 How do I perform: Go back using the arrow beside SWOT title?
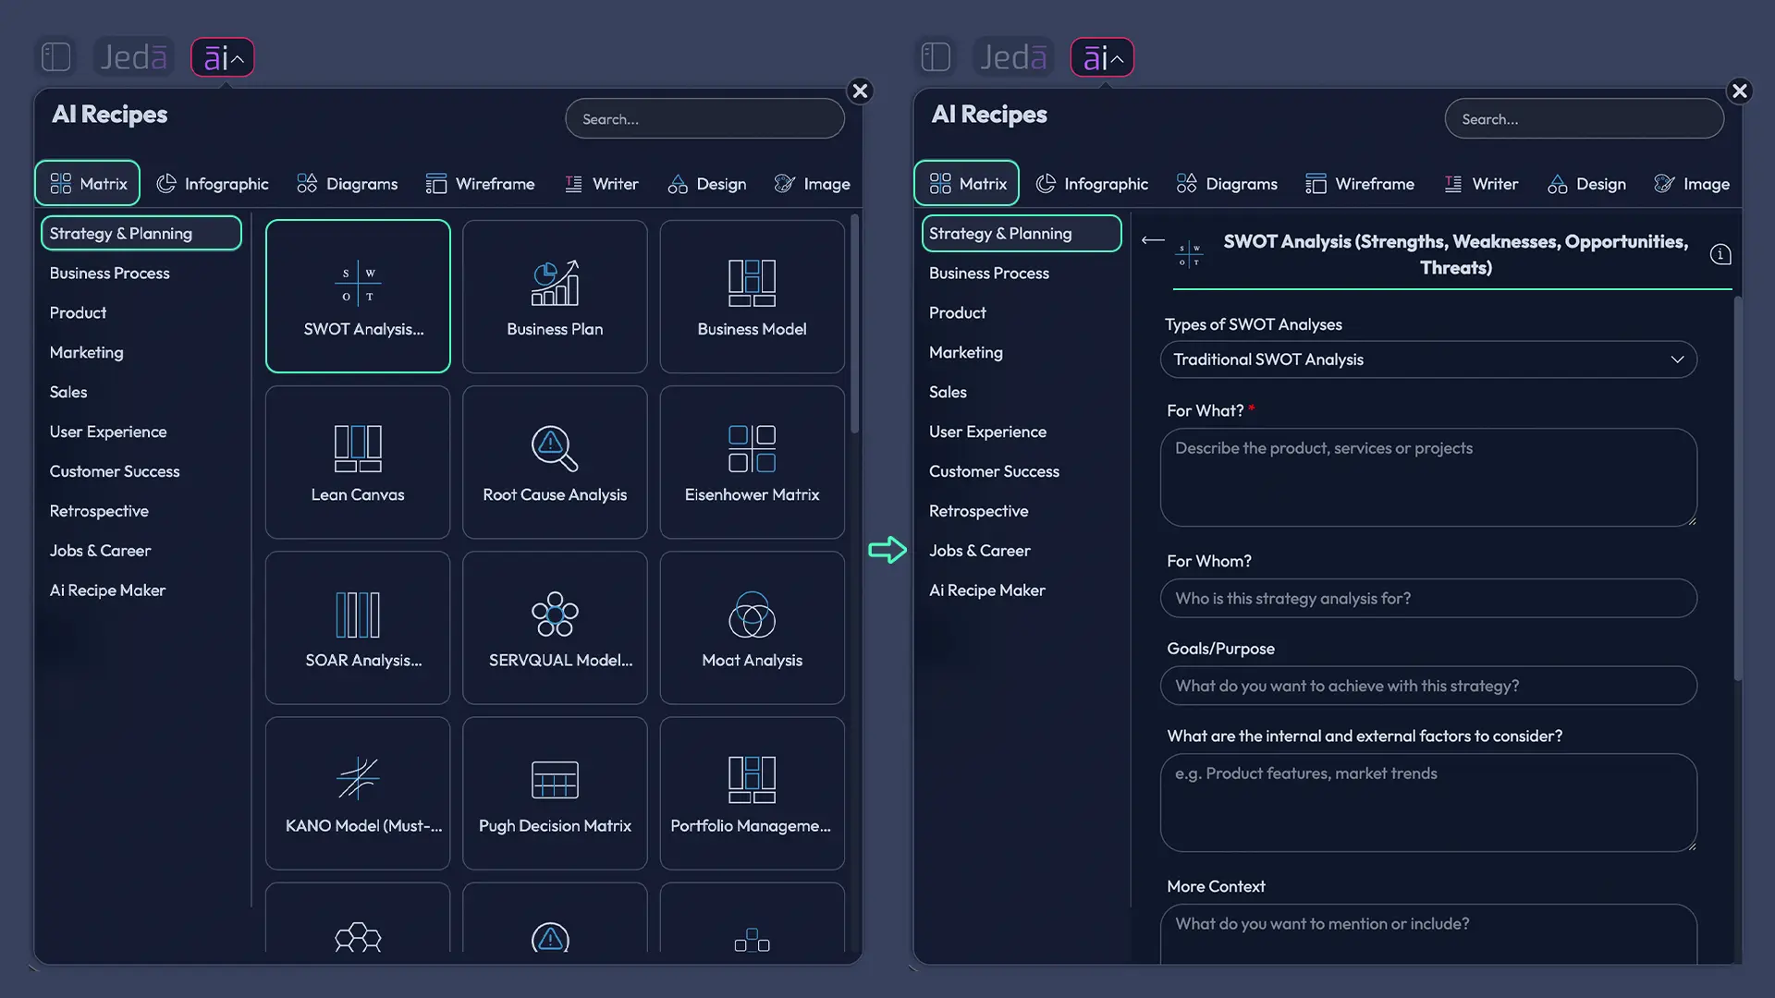coord(1153,240)
